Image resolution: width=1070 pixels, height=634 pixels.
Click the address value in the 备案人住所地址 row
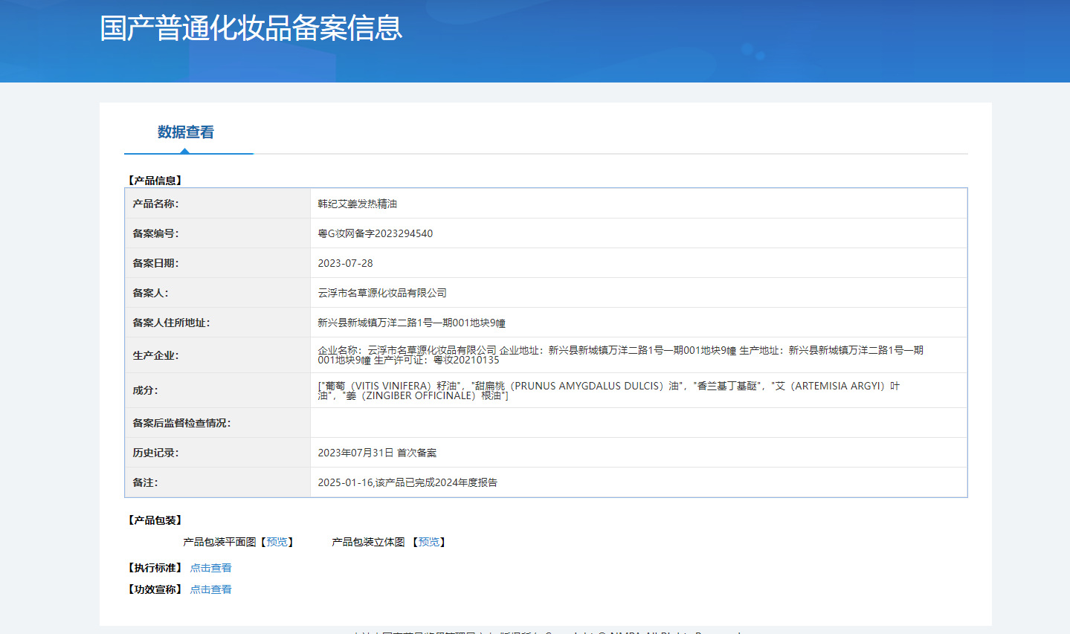[x=411, y=323]
